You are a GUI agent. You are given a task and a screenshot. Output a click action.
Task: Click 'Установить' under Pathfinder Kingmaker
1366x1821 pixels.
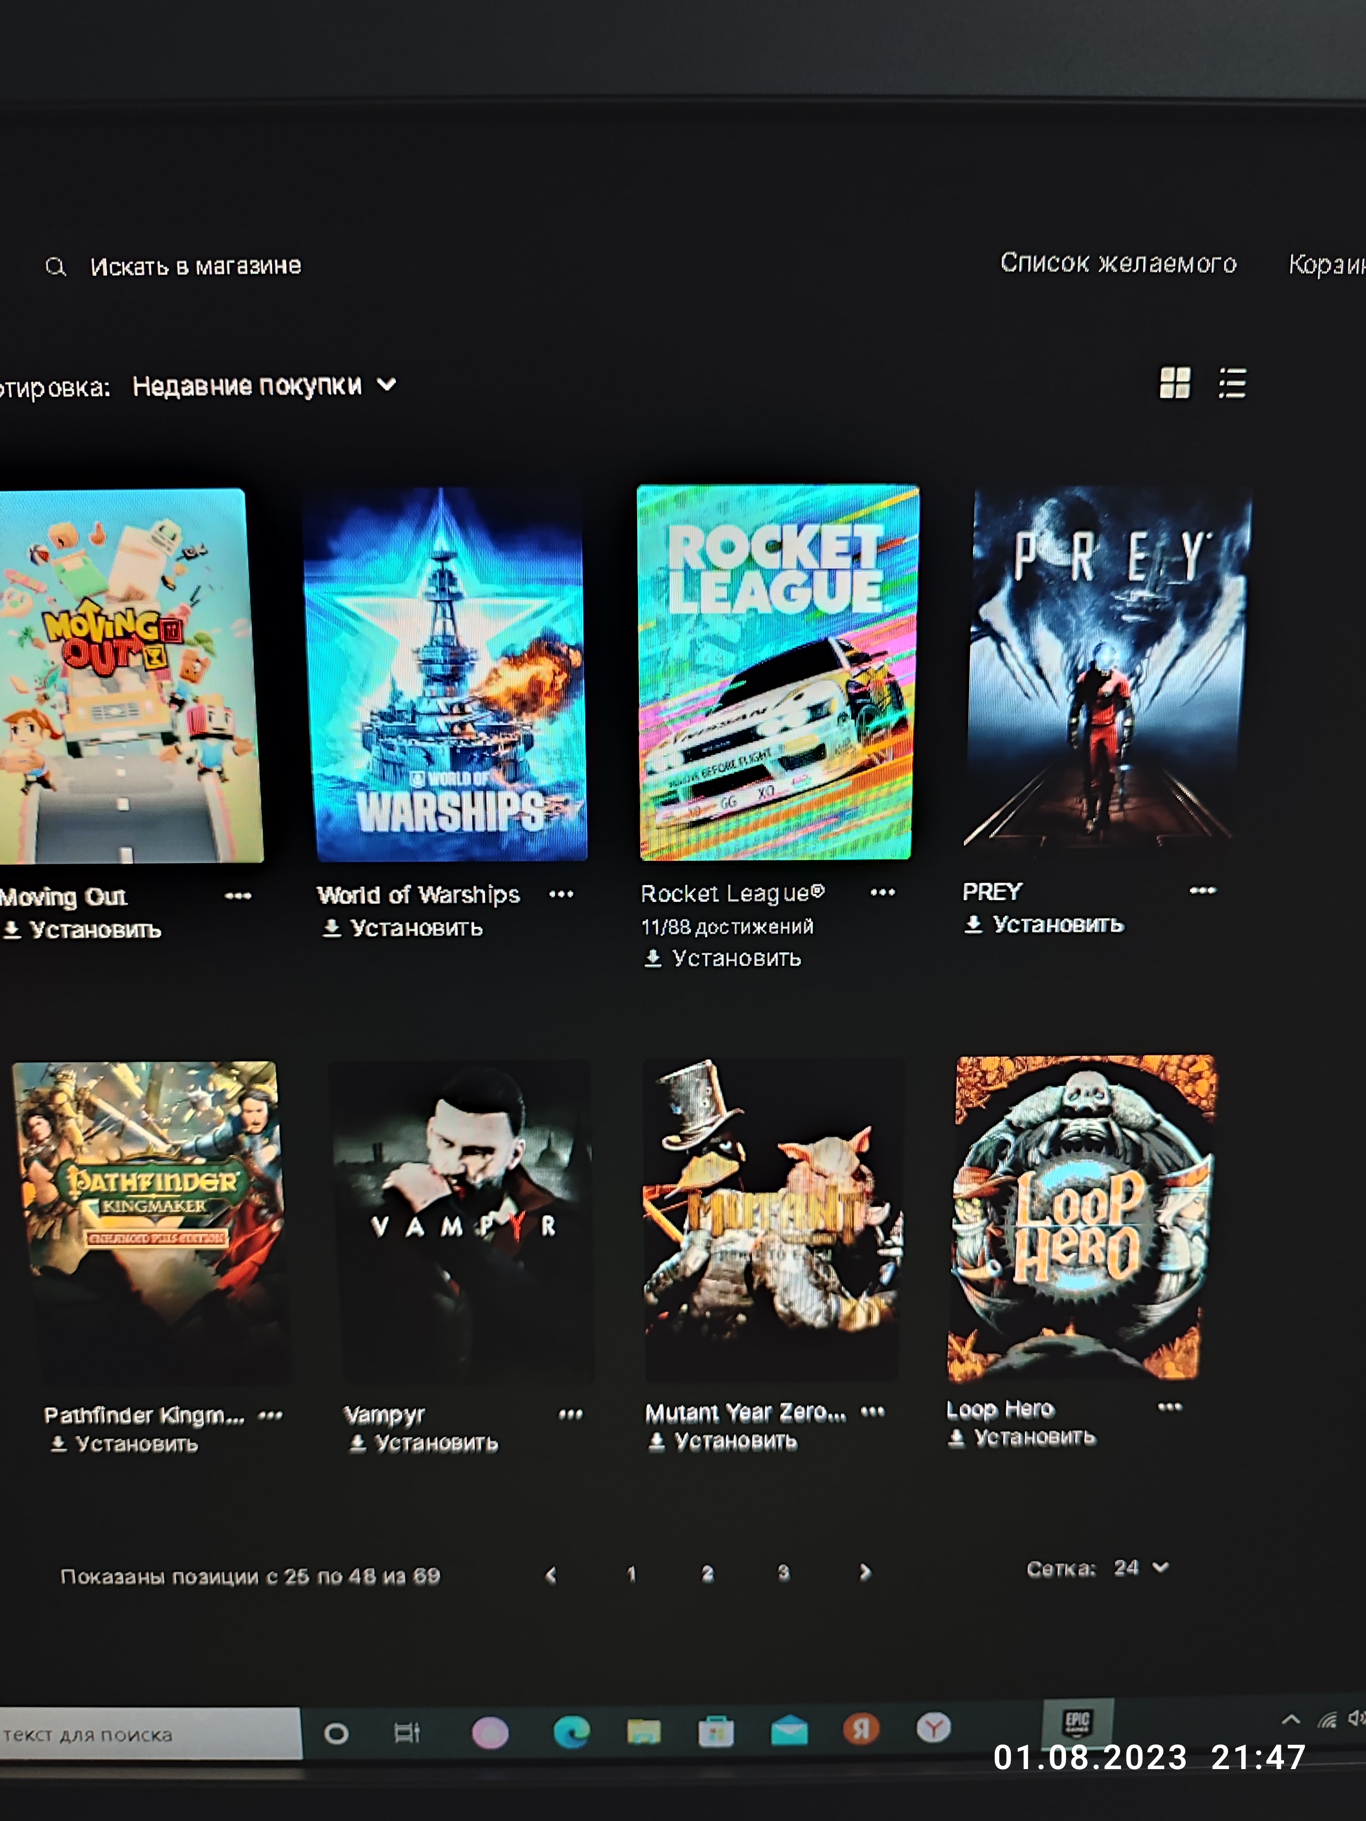pos(123,1445)
